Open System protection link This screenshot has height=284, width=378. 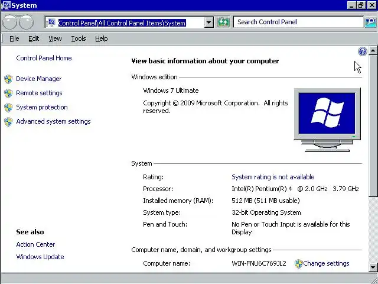click(42, 108)
